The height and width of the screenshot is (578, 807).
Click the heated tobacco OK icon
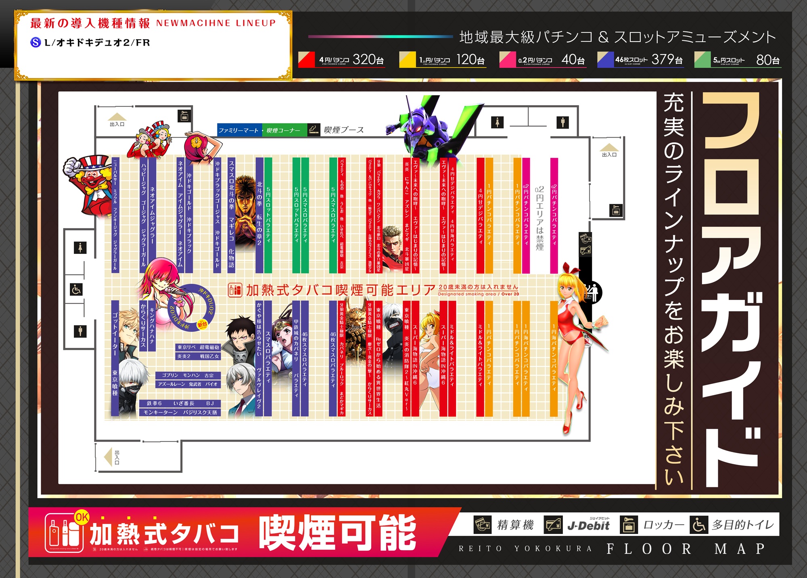pos(65,533)
